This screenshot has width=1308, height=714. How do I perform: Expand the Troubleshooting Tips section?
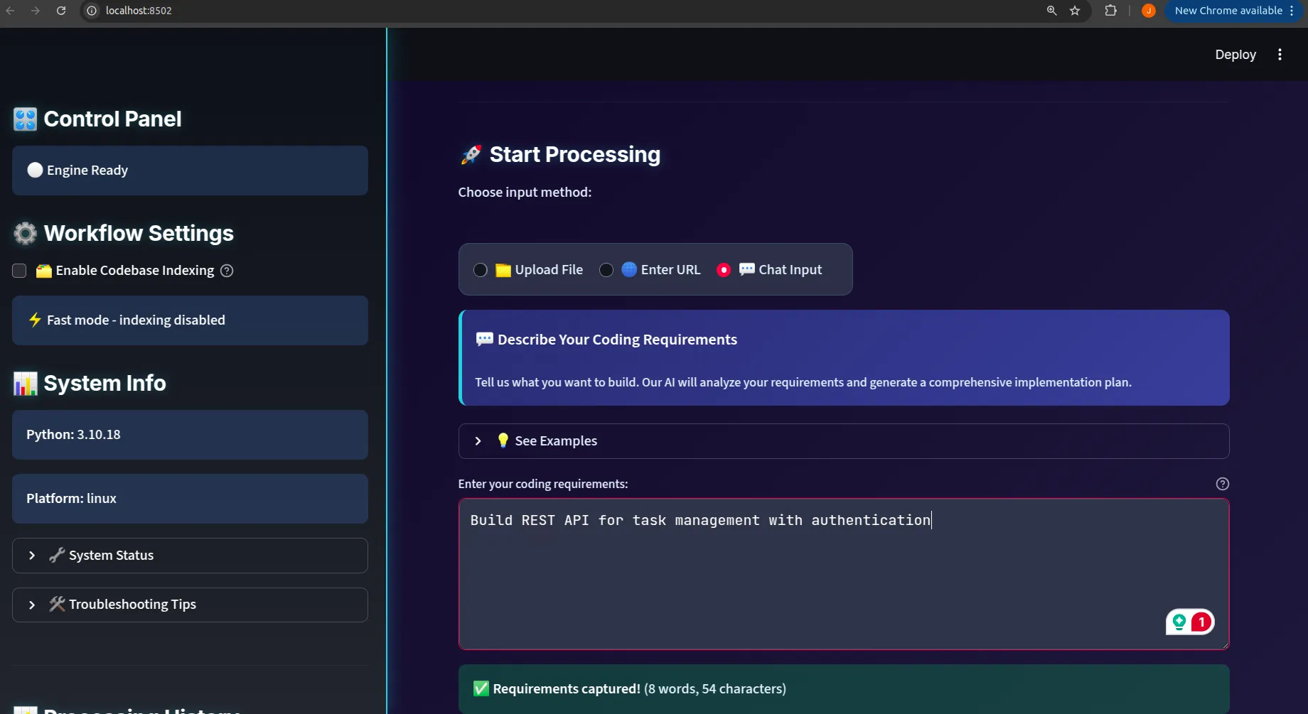(x=190, y=605)
